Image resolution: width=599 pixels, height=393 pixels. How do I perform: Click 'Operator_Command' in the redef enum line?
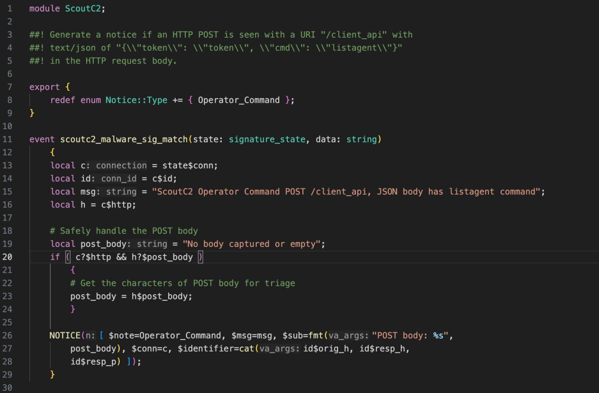(x=239, y=100)
